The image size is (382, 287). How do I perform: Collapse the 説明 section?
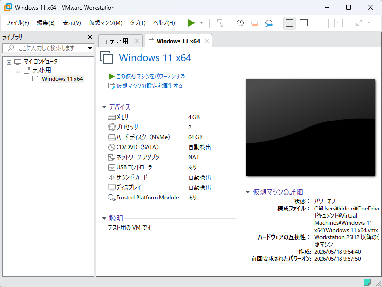(104, 218)
